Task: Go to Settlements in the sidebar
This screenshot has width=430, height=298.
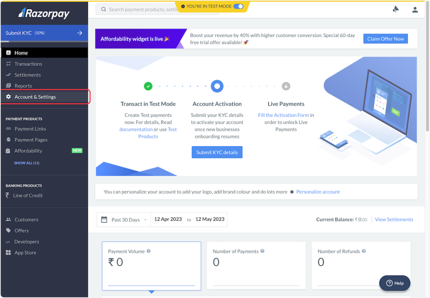Action: 27,75
